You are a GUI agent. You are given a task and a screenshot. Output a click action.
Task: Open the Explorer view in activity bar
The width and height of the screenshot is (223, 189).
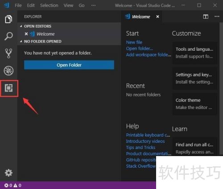coord(8,19)
